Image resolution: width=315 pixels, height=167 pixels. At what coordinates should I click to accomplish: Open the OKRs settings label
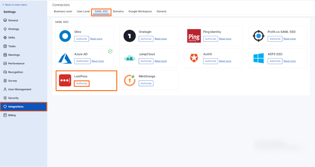(x=12, y=38)
